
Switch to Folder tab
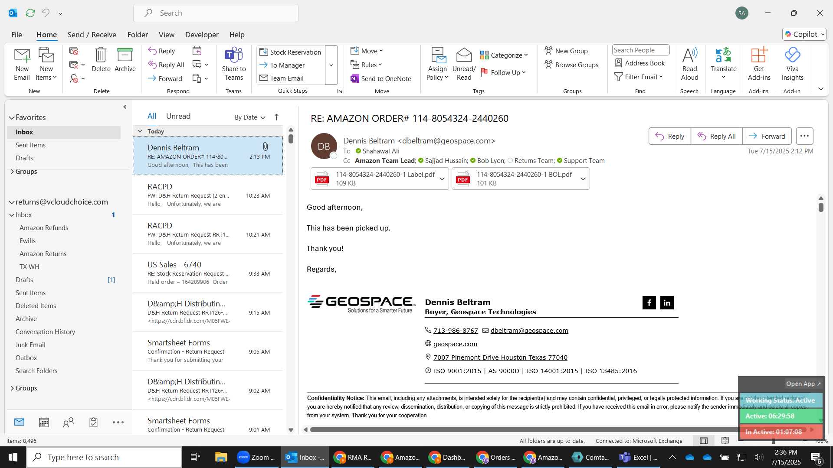(138, 35)
